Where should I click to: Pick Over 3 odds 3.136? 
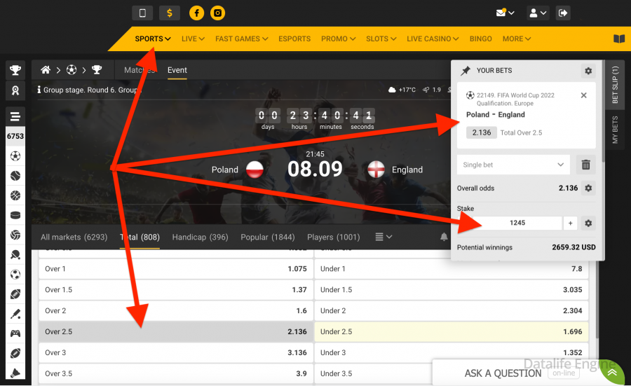[176, 352]
